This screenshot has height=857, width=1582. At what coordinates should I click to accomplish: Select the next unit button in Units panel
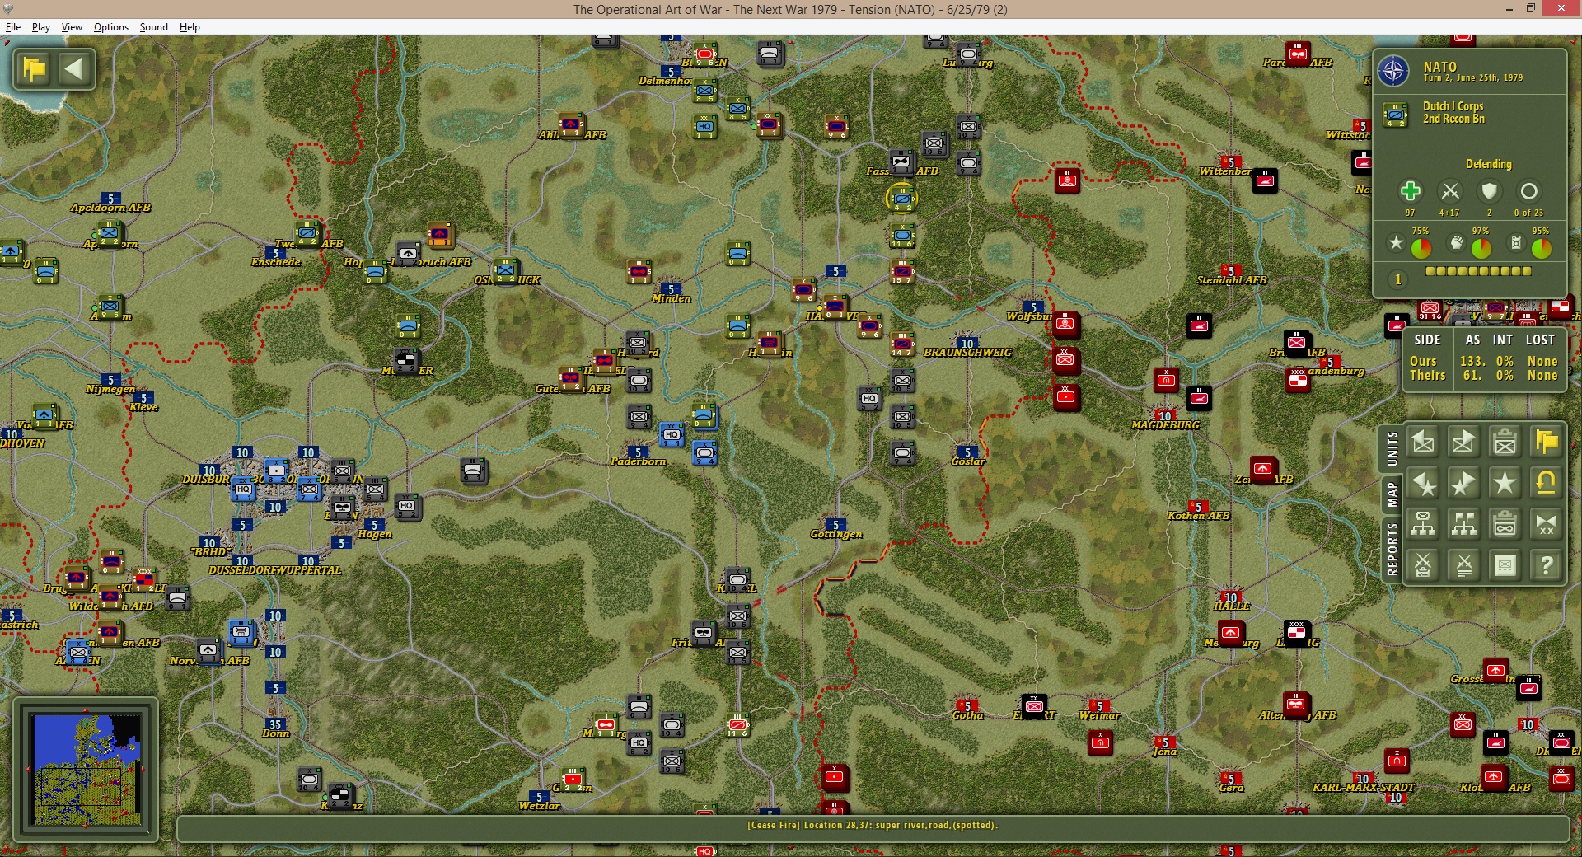[x=1464, y=443]
